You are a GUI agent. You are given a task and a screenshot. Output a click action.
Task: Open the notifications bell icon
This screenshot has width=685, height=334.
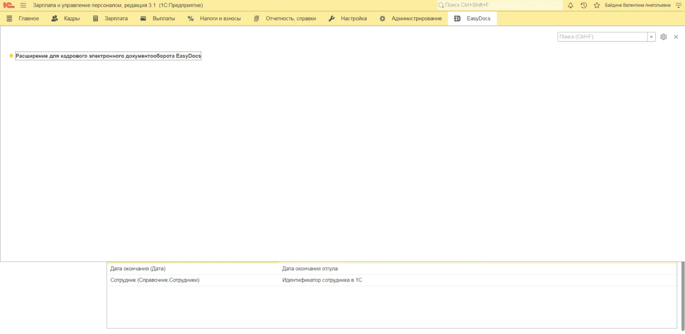point(570,5)
